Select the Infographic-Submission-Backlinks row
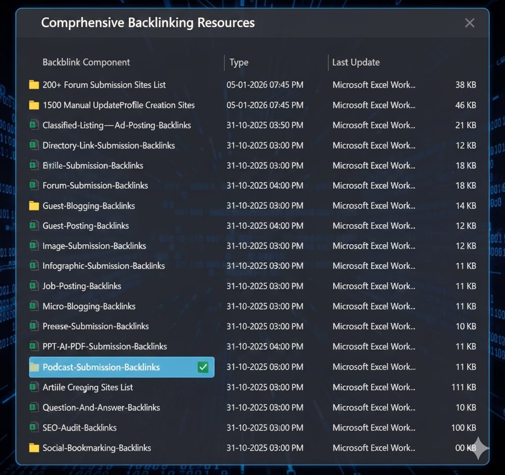 pos(103,266)
